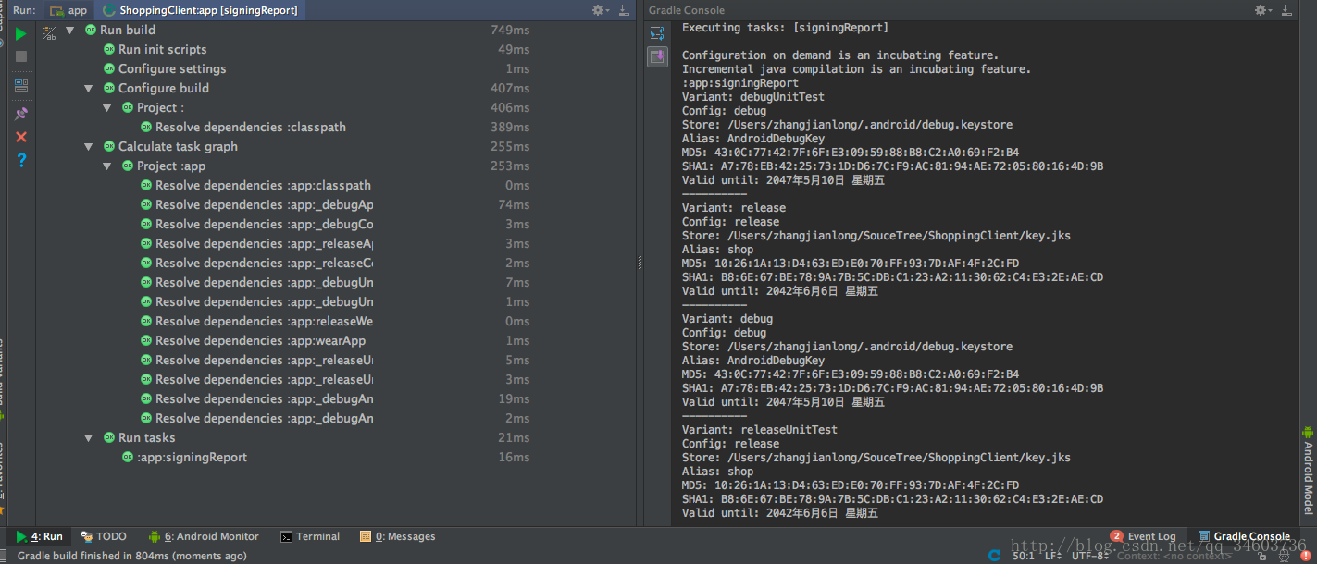Stop the running process with the square icon
Screen dimensions: 1317x564
(x=21, y=56)
